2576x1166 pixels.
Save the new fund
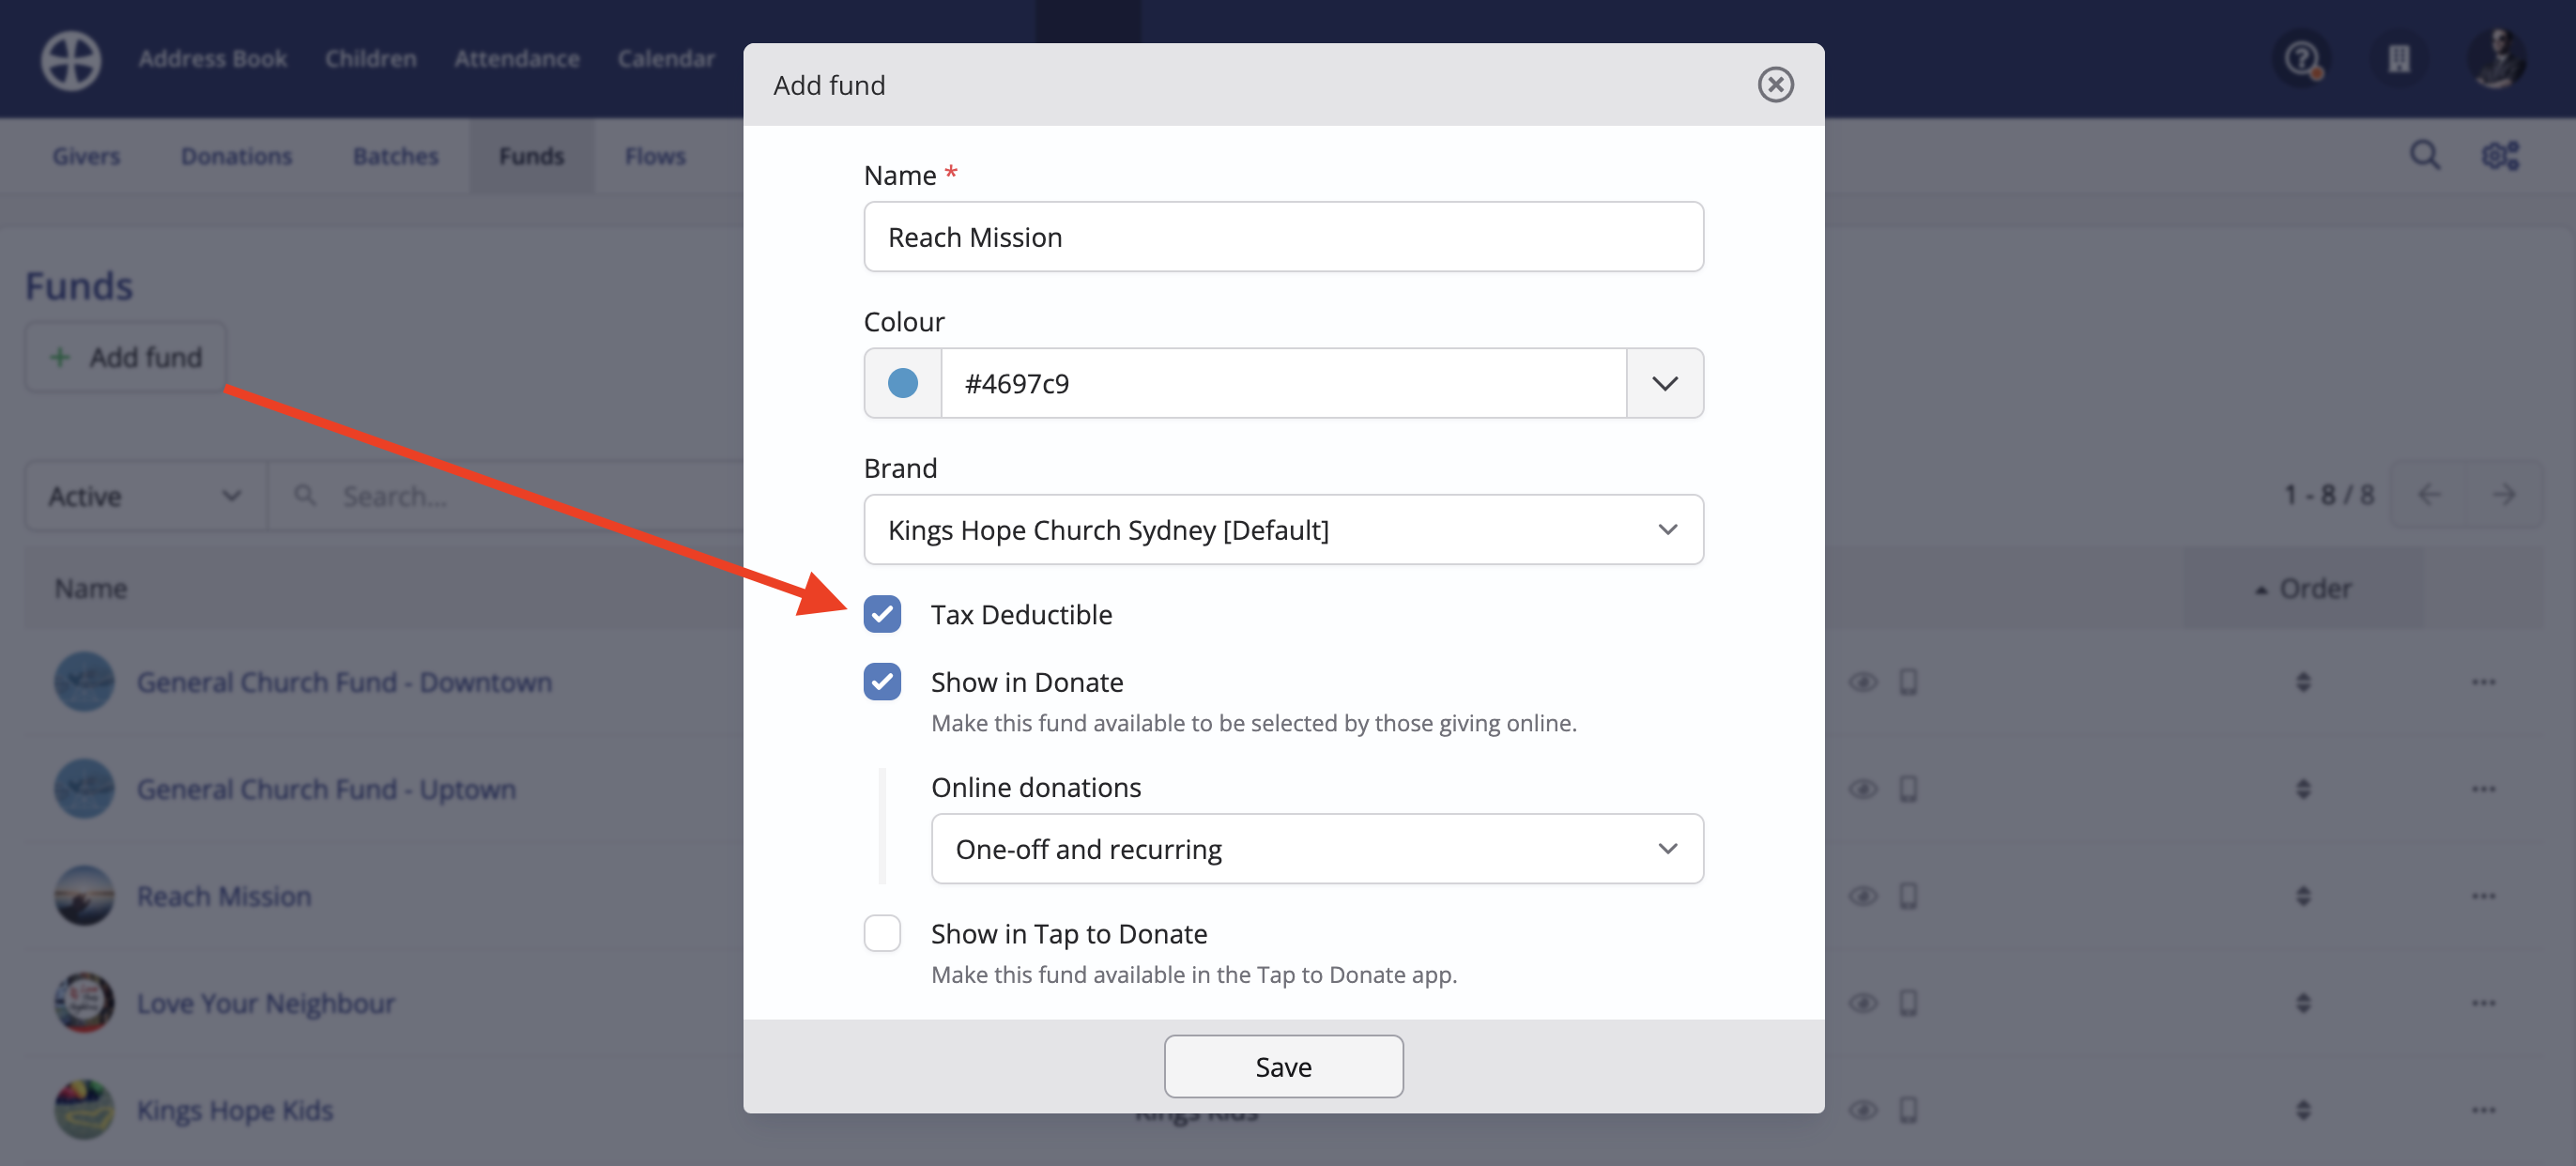[1283, 1066]
